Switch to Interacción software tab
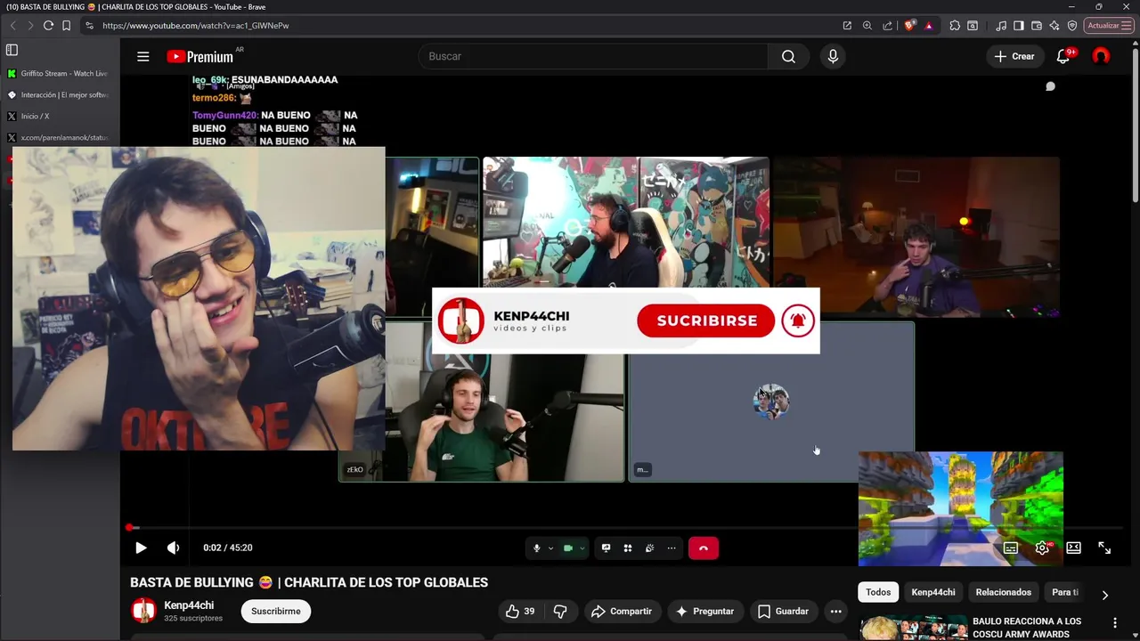 click(57, 94)
